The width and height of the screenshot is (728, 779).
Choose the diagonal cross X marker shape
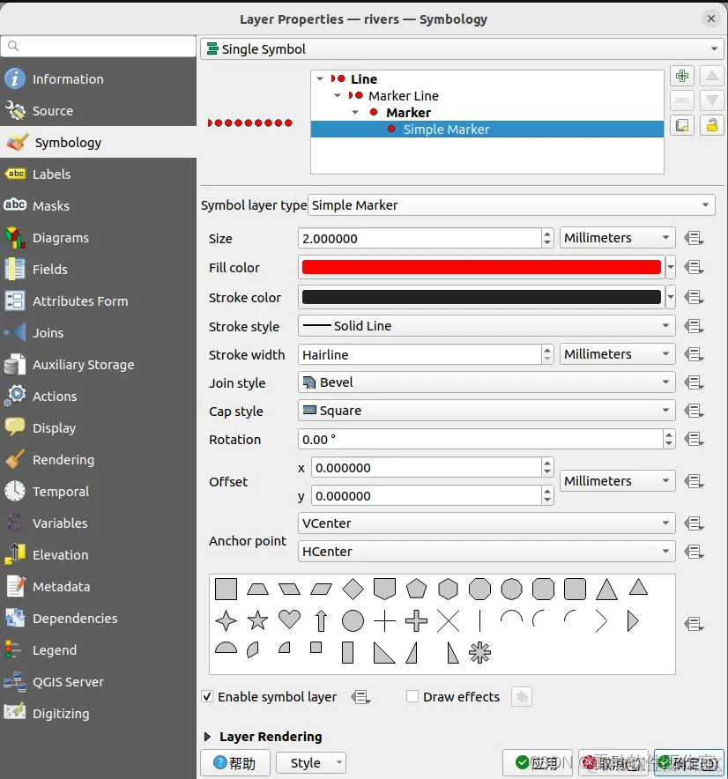tap(449, 621)
